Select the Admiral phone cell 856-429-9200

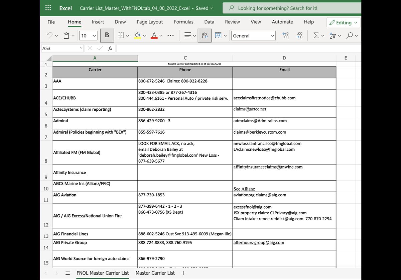pos(185,123)
